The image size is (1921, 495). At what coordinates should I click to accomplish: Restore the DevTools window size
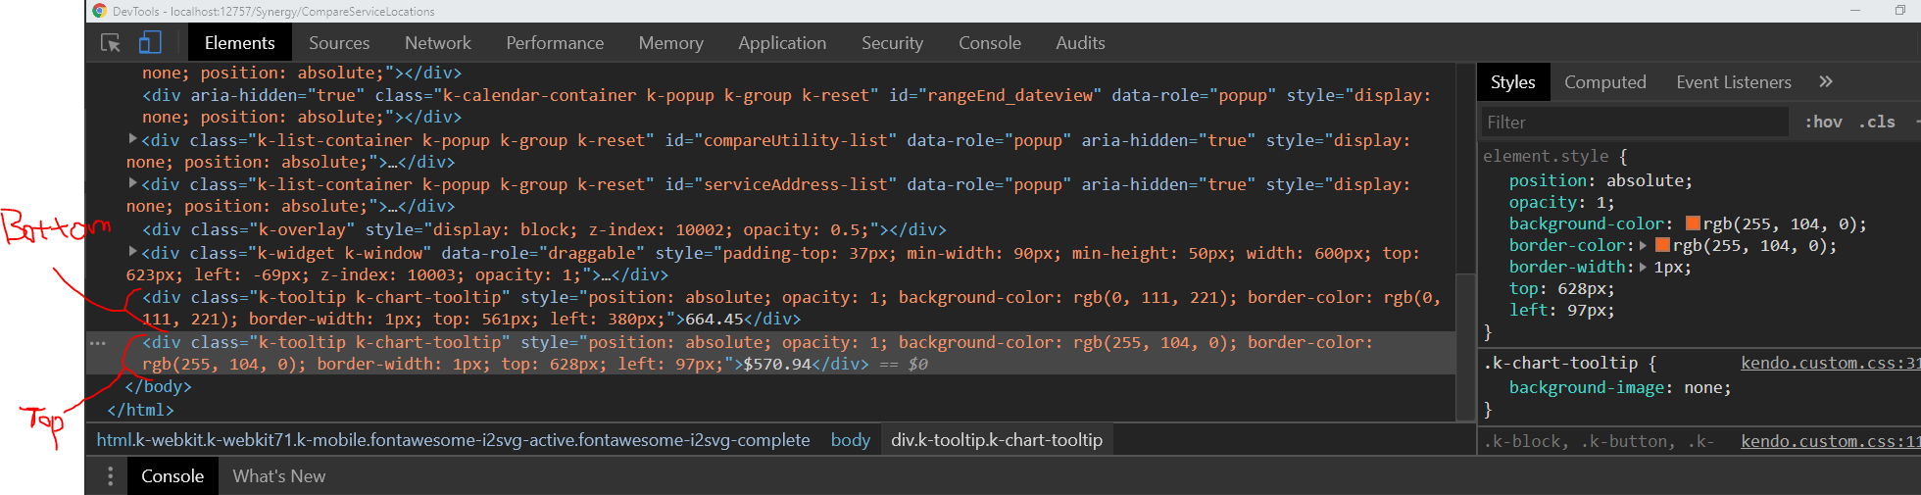coord(1900,11)
